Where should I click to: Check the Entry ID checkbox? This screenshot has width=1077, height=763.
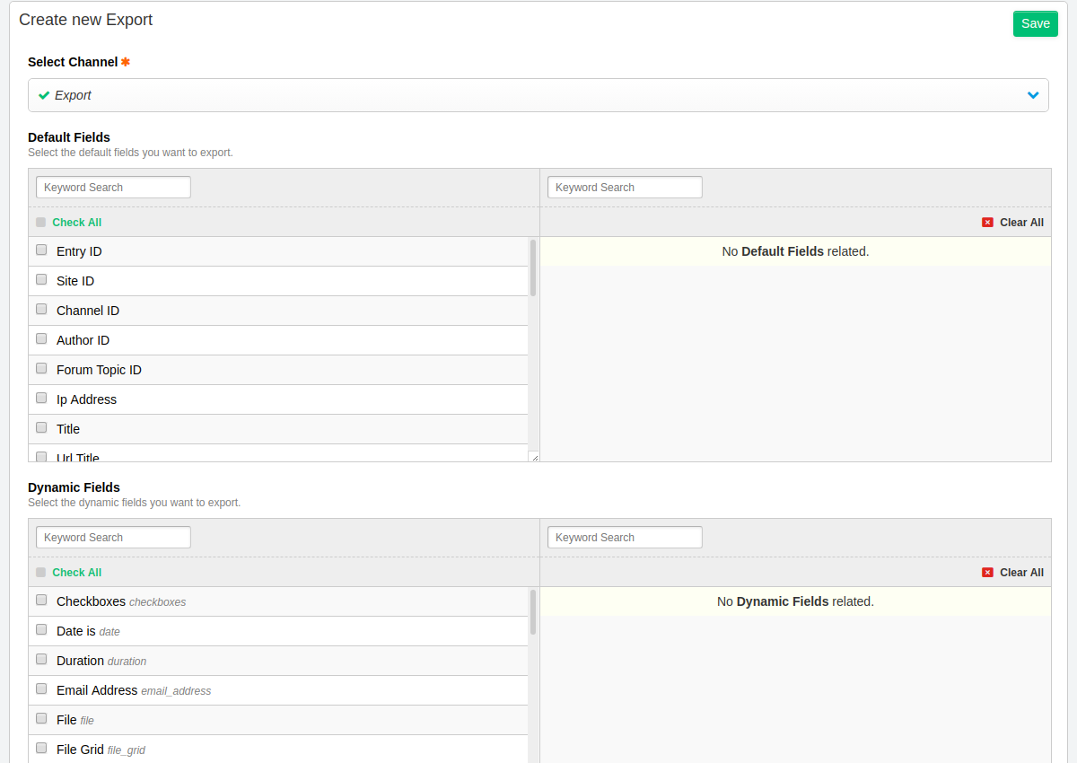click(x=41, y=250)
